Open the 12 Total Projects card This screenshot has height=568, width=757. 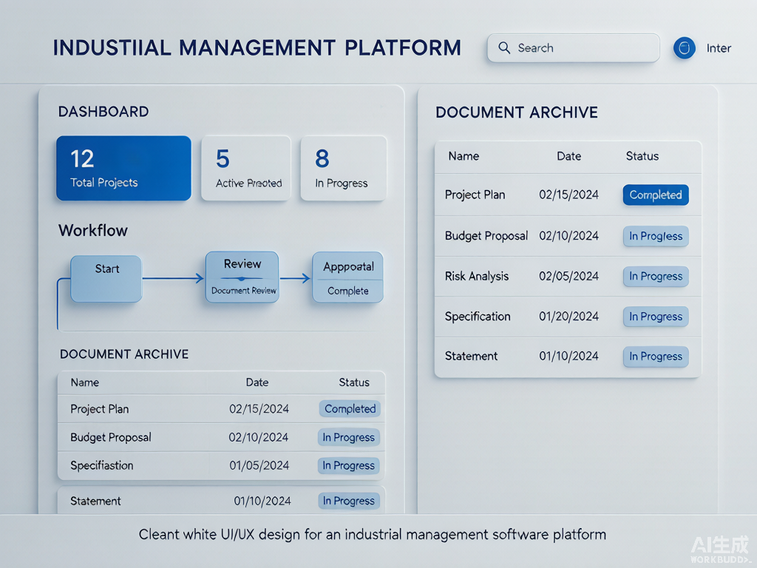tap(123, 168)
